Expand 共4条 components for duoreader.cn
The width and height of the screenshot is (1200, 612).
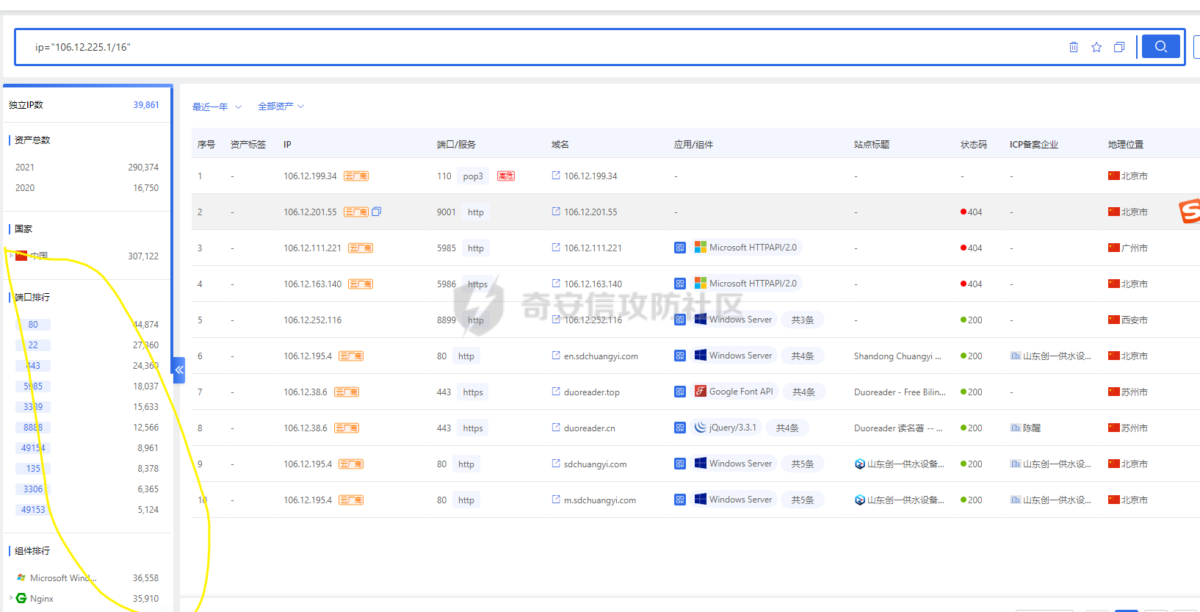pos(787,428)
